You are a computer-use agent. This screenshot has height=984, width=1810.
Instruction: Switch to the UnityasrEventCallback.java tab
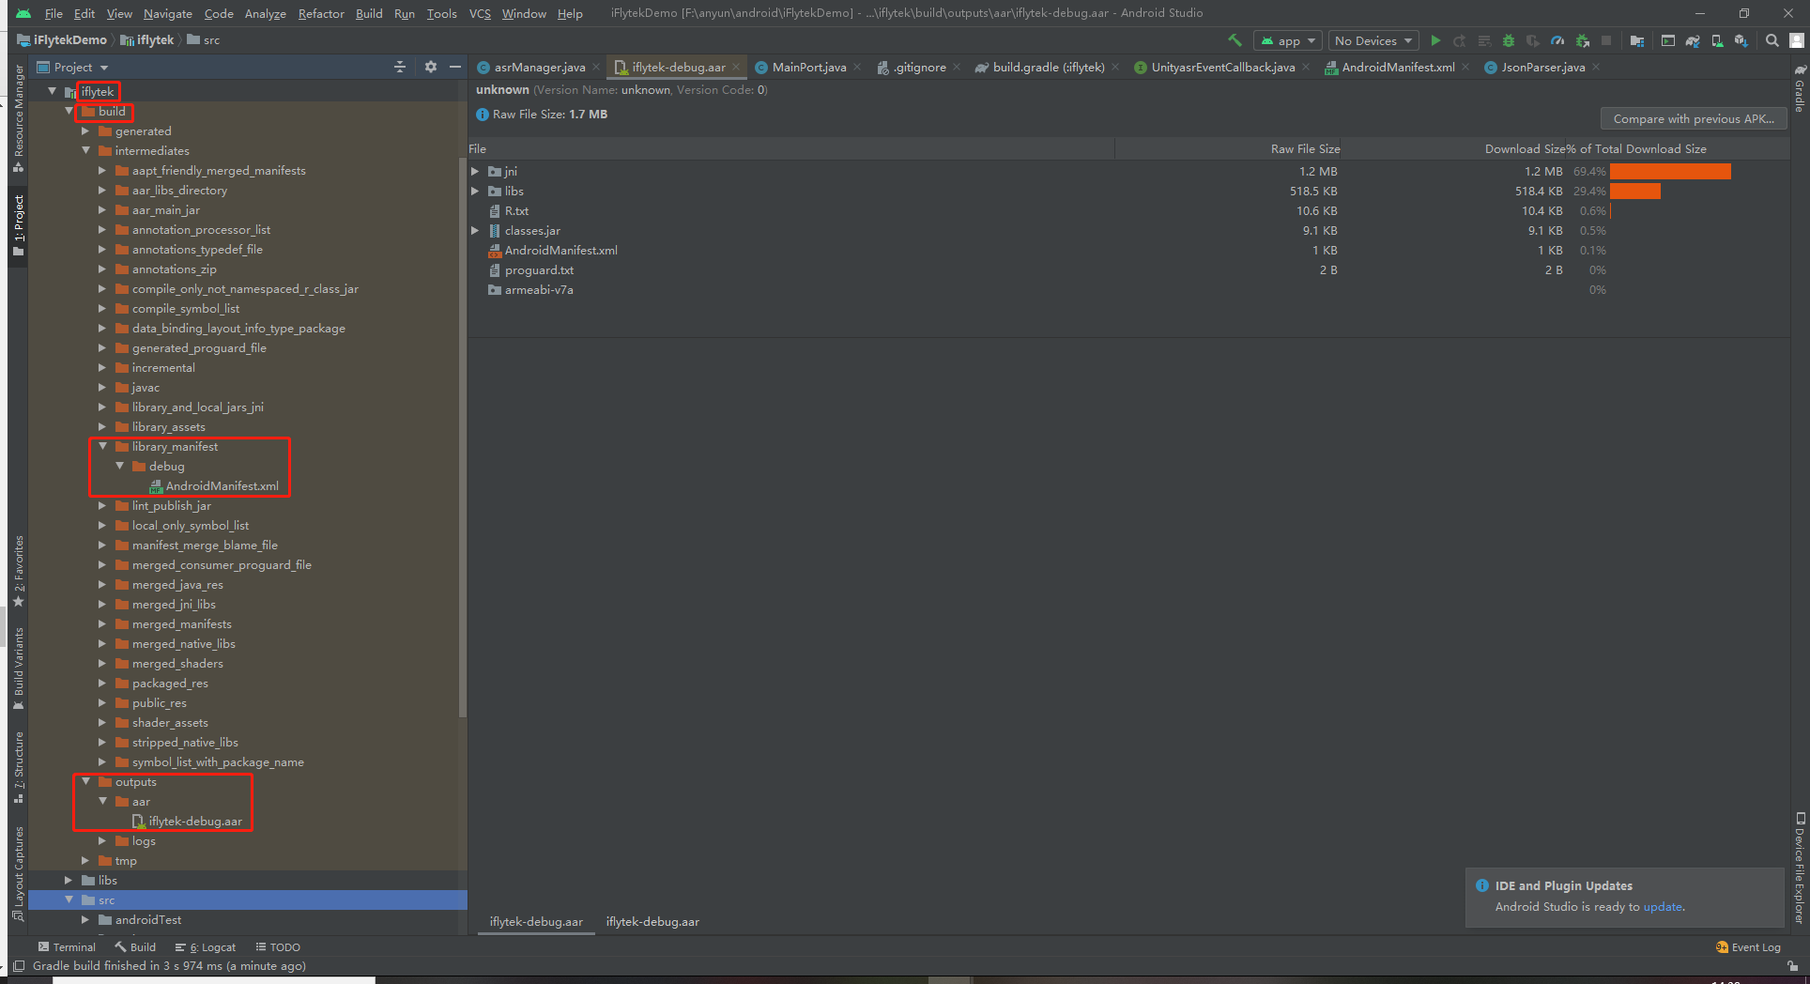tap(1222, 67)
